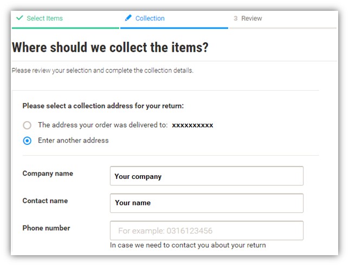Click the 'address your order was delivered to' text
This screenshot has width=349, height=266.
point(102,125)
